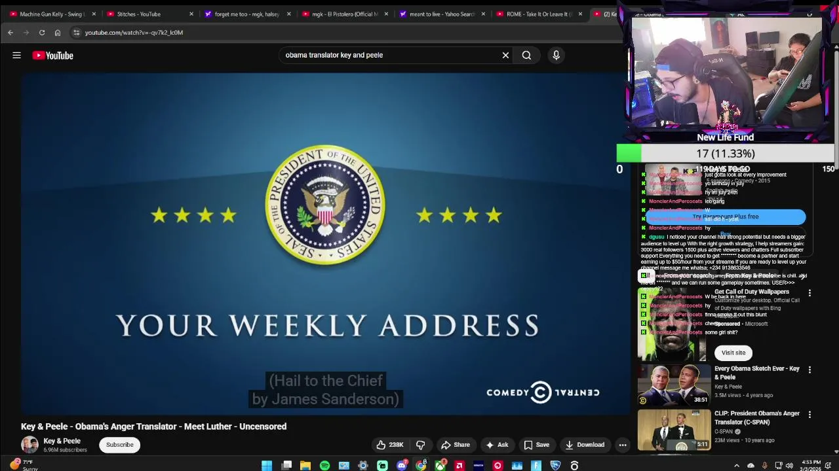Click the New Life Fund progress bar
Image resolution: width=839 pixels, height=471 pixels.
(x=726, y=154)
